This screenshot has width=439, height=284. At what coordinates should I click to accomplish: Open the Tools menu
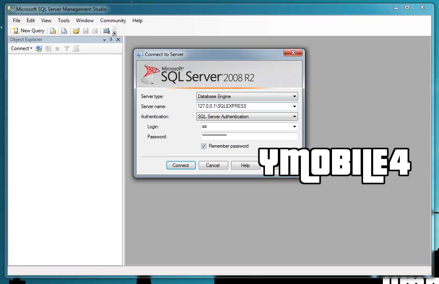(63, 21)
